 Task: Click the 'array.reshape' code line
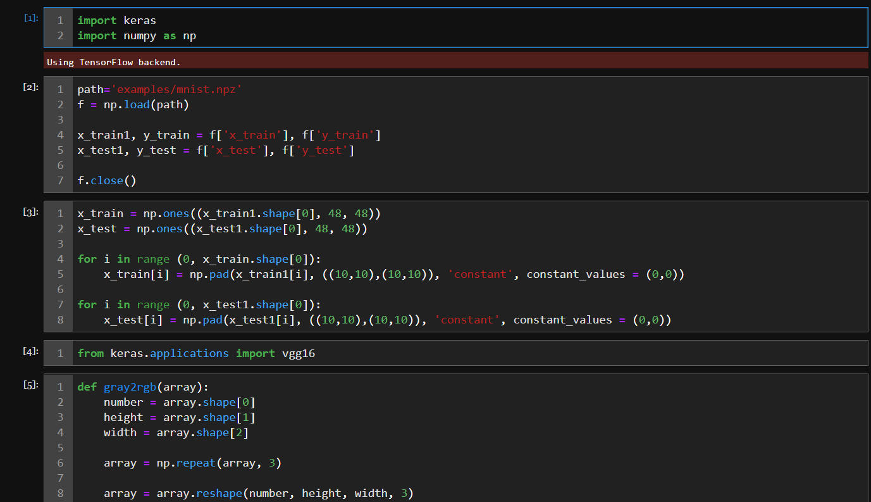point(258,494)
